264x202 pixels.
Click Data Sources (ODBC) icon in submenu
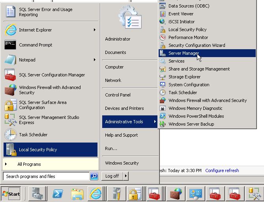[163, 6]
